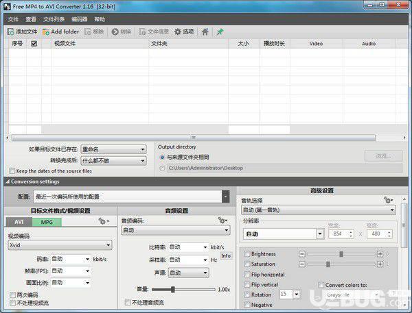
Task: Open advanced settings gear menu
Action: pyautogui.click(x=388, y=200)
